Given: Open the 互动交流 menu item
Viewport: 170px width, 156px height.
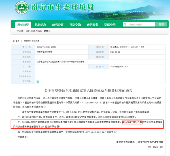Looking at the screenshot, I should [x=75, y=24].
